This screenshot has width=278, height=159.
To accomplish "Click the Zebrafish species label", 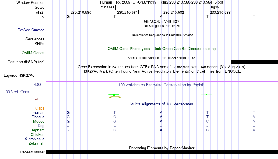I will click(x=37, y=143).
